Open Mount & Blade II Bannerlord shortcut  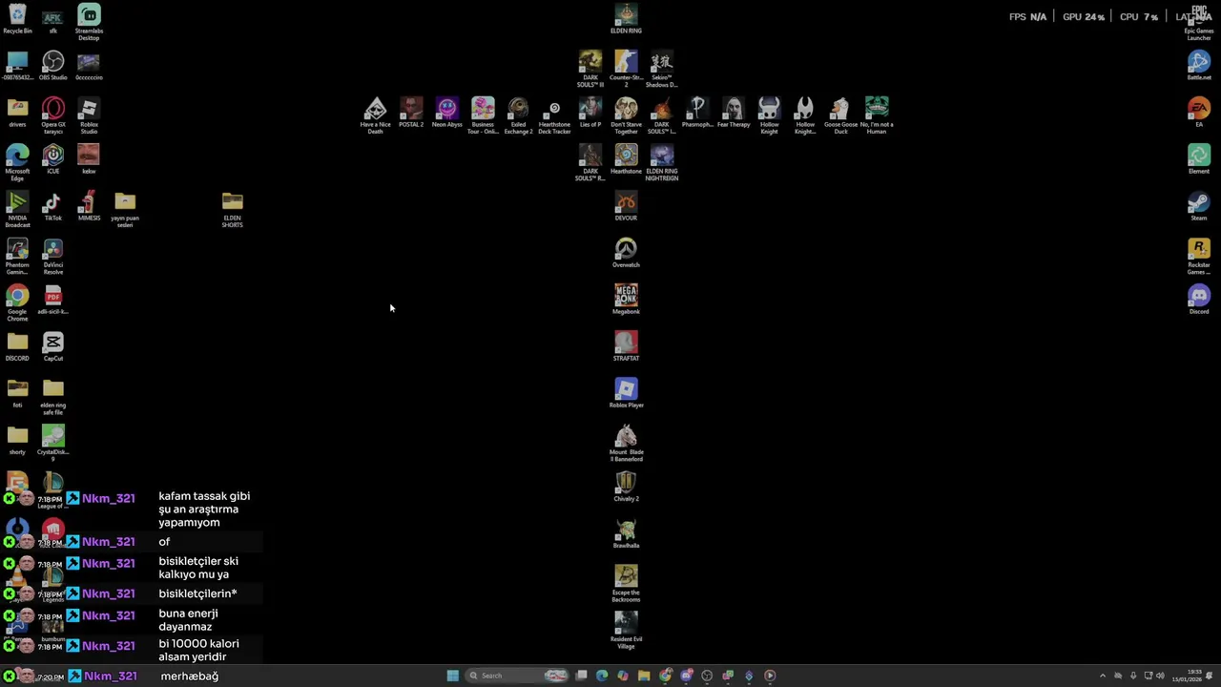tap(626, 444)
